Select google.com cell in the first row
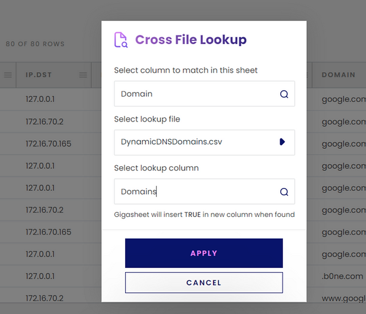Screen dimensions: 366x314 [x=343, y=99]
